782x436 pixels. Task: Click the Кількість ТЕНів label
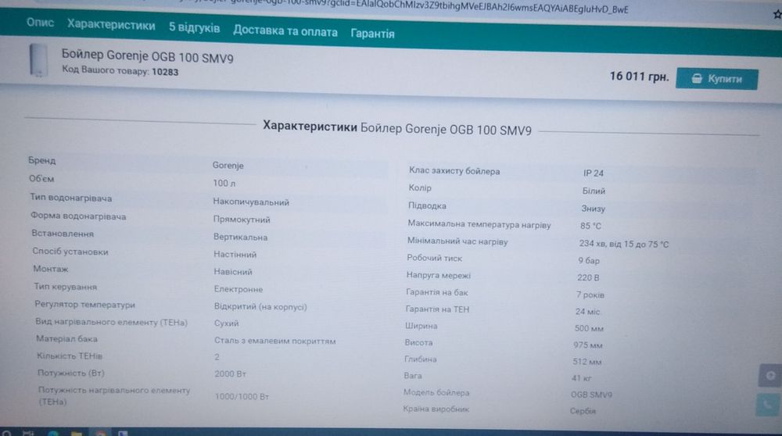[70, 356]
